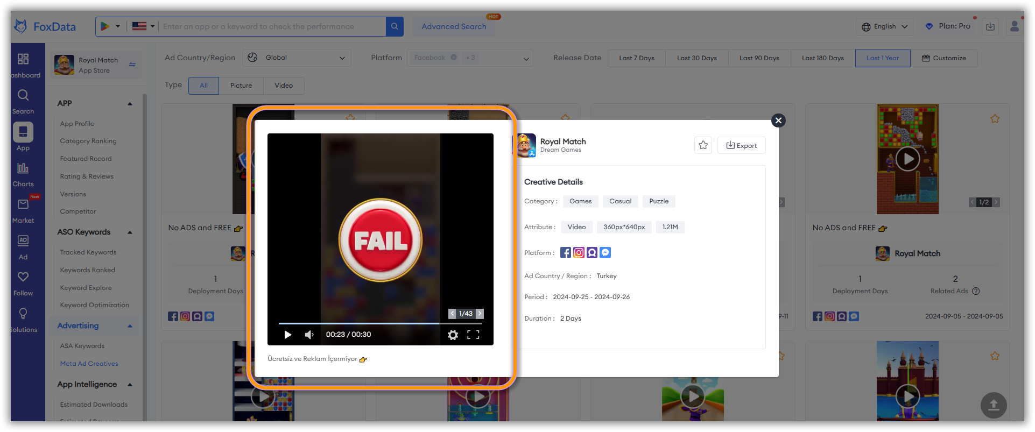The height and width of the screenshot is (432, 1035).
Task: Open the Platform Facebook dropdown
Action: coord(470,58)
